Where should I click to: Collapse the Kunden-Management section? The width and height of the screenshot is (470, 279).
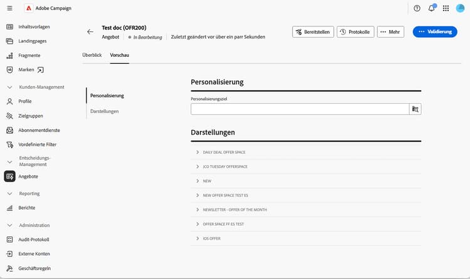pos(9,87)
